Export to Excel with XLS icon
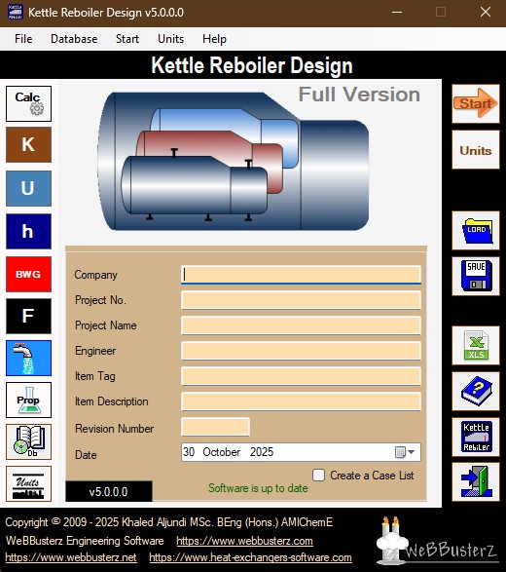The height and width of the screenshot is (572, 506). coord(476,346)
